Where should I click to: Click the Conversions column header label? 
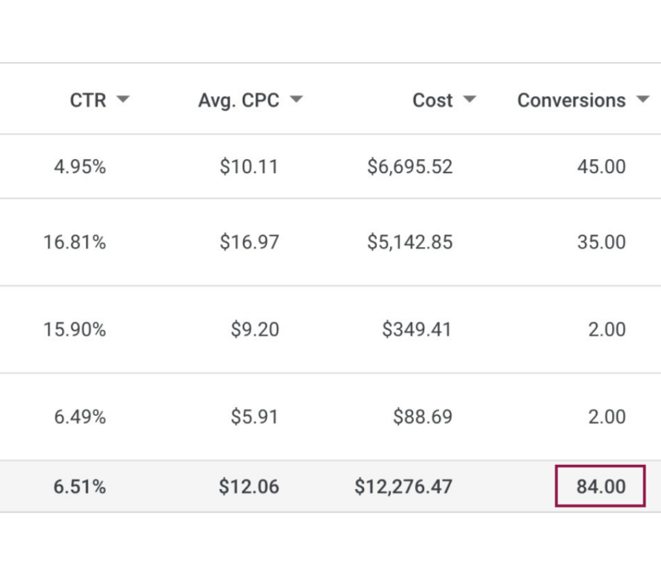coord(571,100)
